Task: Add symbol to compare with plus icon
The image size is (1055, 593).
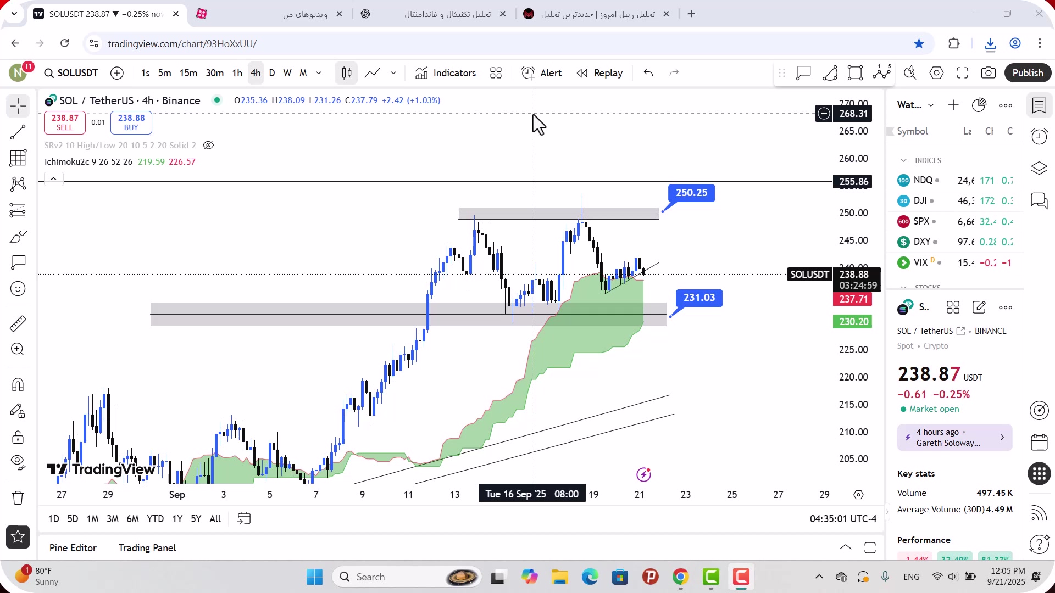Action: tap(117, 73)
